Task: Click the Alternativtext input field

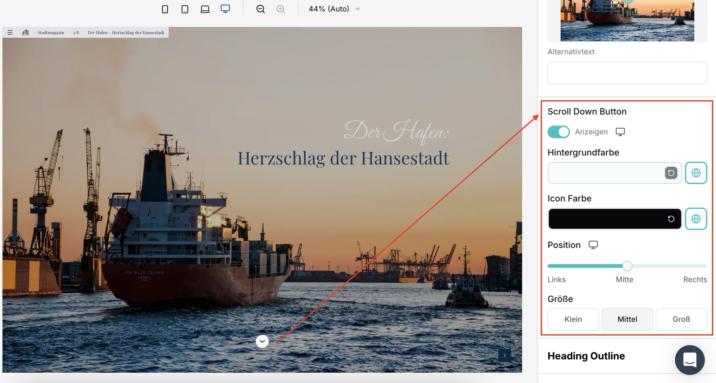Action: pyautogui.click(x=627, y=73)
